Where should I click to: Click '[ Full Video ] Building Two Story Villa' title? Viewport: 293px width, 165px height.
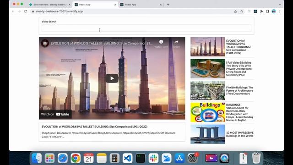(239, 69)
